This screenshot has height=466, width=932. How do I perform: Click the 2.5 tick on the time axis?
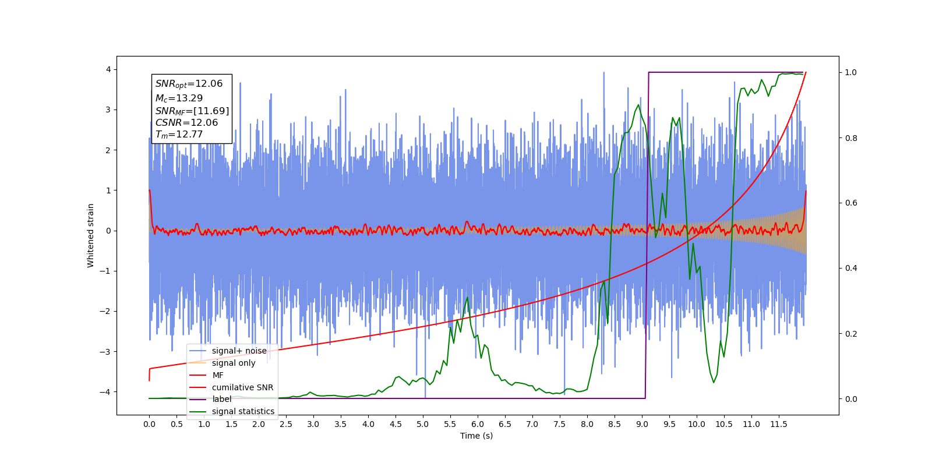[x=286, y=424]
